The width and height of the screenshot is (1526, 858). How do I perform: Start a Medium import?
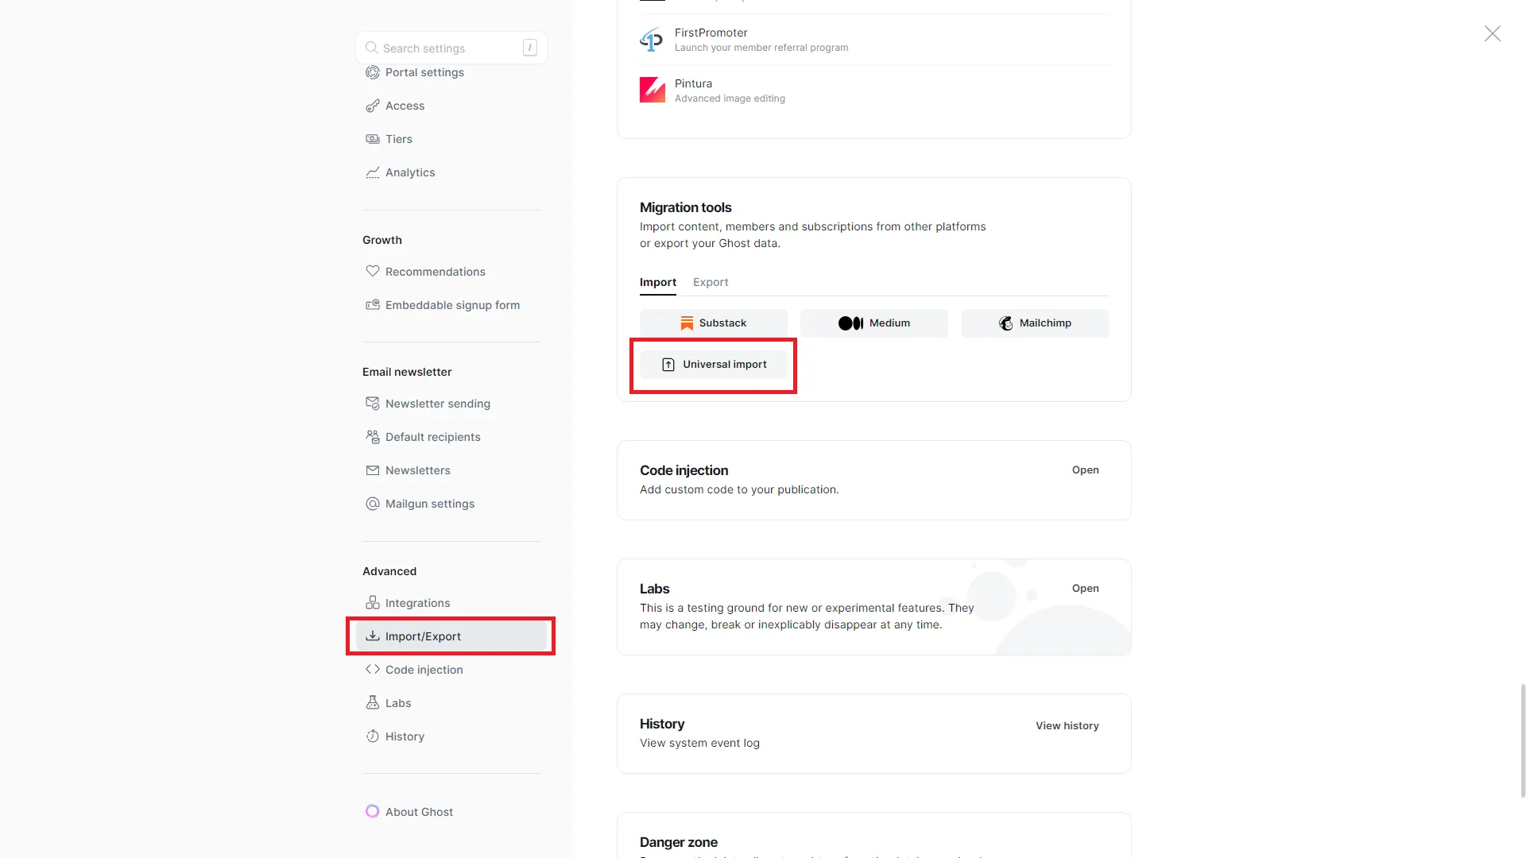(874, 323)
